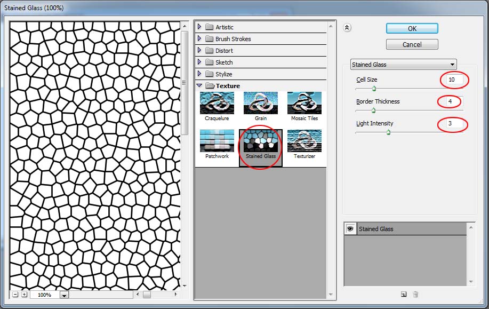The image size is (489, 309).
Task: Click the new effect layer icon
Action: (x=404, y=294)
